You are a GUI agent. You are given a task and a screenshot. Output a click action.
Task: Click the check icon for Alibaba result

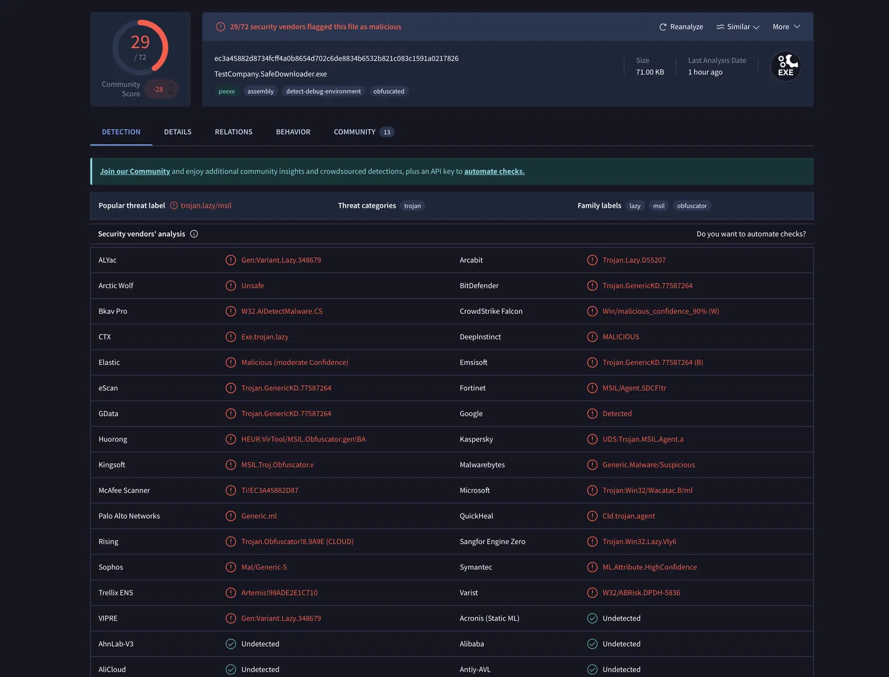point(592,644)
